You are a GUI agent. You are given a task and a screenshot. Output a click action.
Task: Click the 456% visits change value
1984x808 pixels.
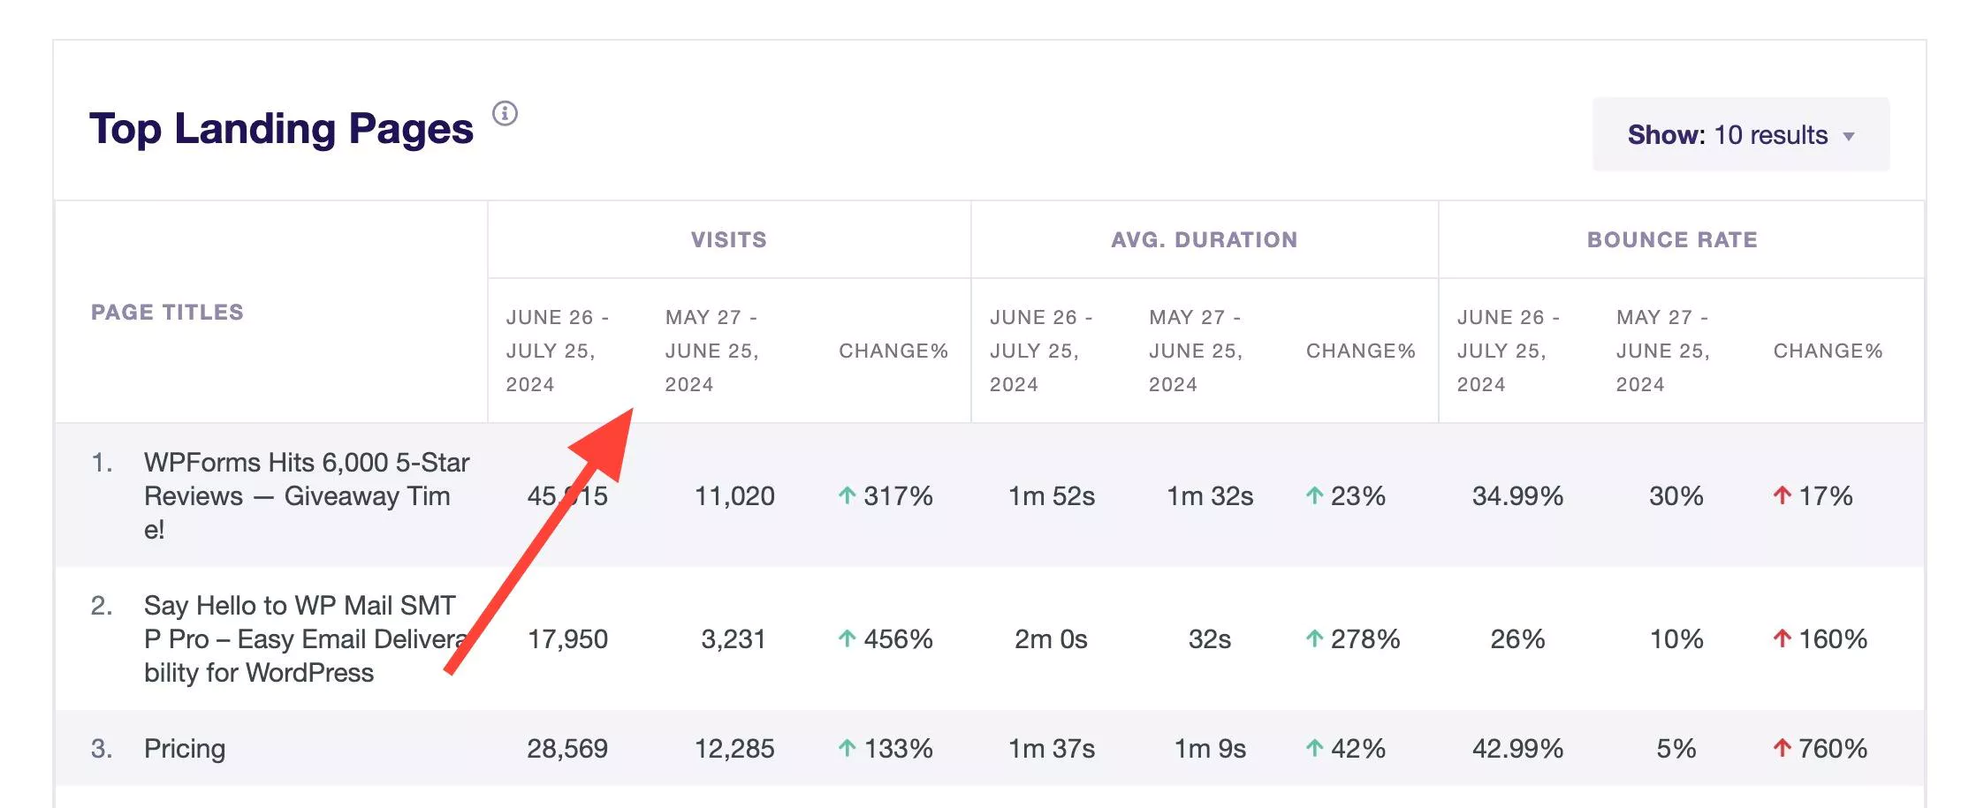pyautogui.click(x=898, y=638)
